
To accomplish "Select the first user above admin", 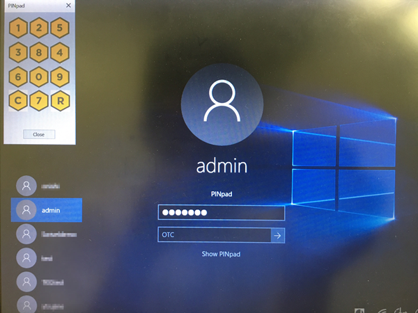I will coord(47,186).
